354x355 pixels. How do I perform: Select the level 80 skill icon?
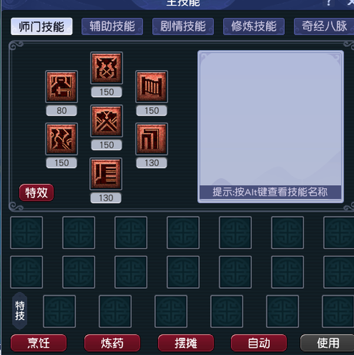61,86
